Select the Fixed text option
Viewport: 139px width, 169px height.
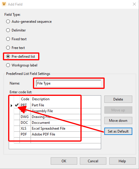tap(16, 39)
